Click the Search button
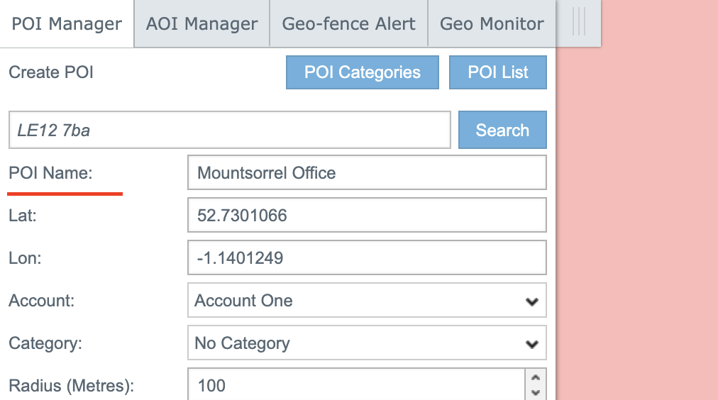Viewport: 718px width, 400px height. coord(502,130)
